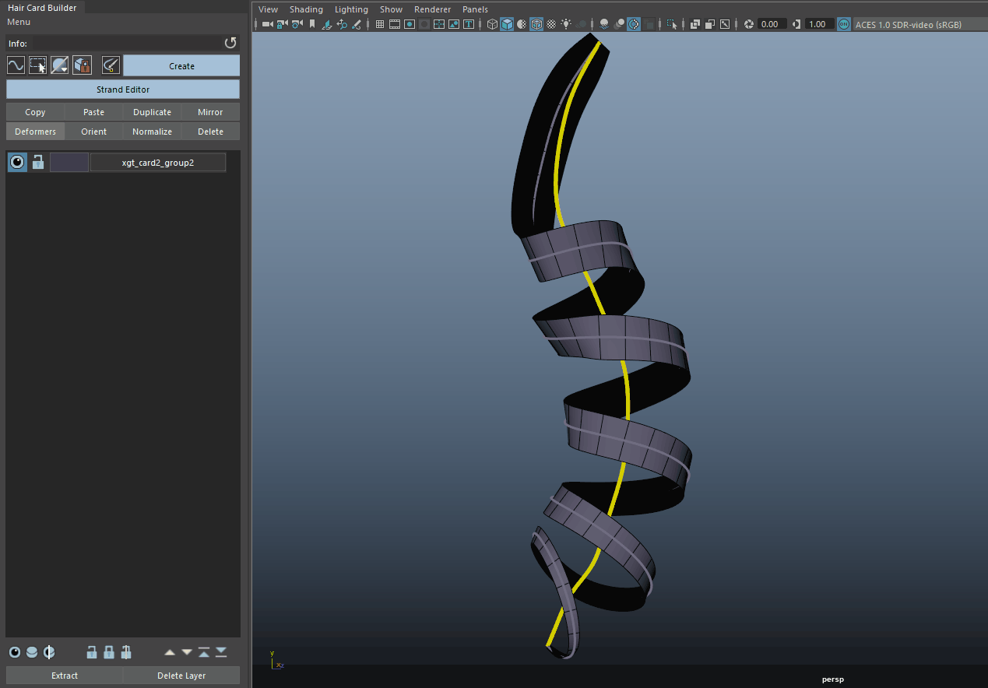Image resolution: width=988 pixels, height=688 pixels.
Task: Toggle lock on xgt_card2_group2 layer
Action: pos(37,162)
